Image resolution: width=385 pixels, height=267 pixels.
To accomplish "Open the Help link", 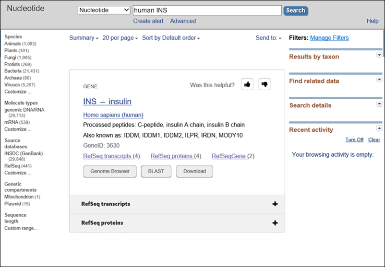I will [373, 21].
